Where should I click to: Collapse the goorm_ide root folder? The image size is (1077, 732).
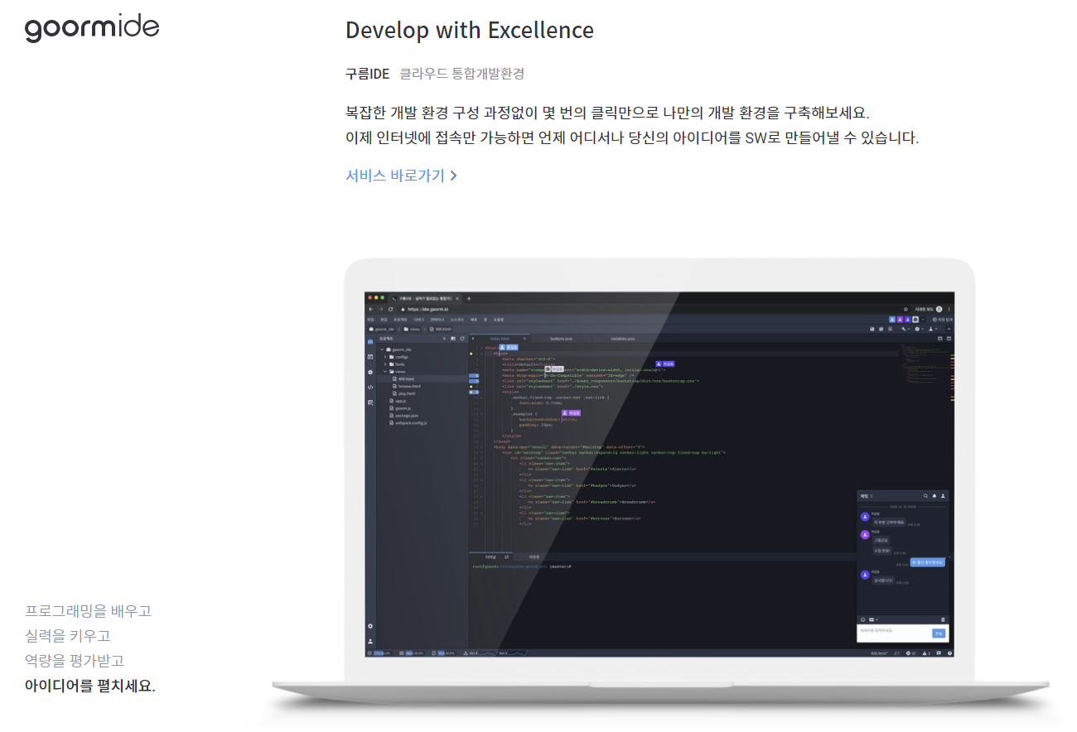click(382, 349)
